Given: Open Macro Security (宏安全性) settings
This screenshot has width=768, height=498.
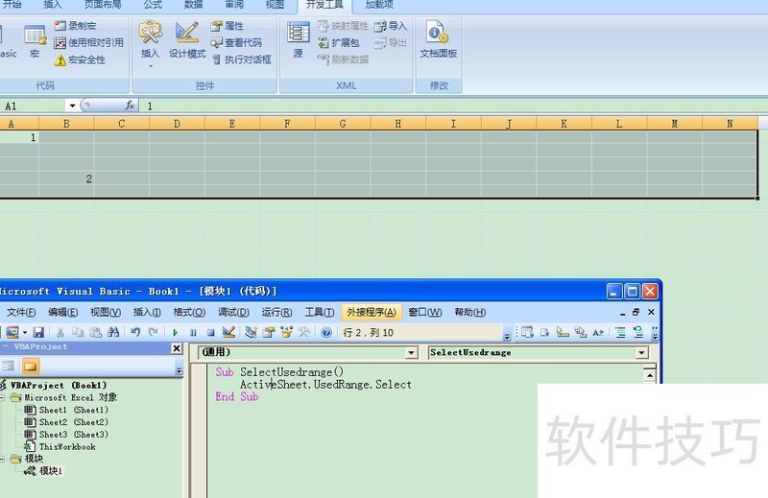Looking at the screenshot, I should (80, 59).
